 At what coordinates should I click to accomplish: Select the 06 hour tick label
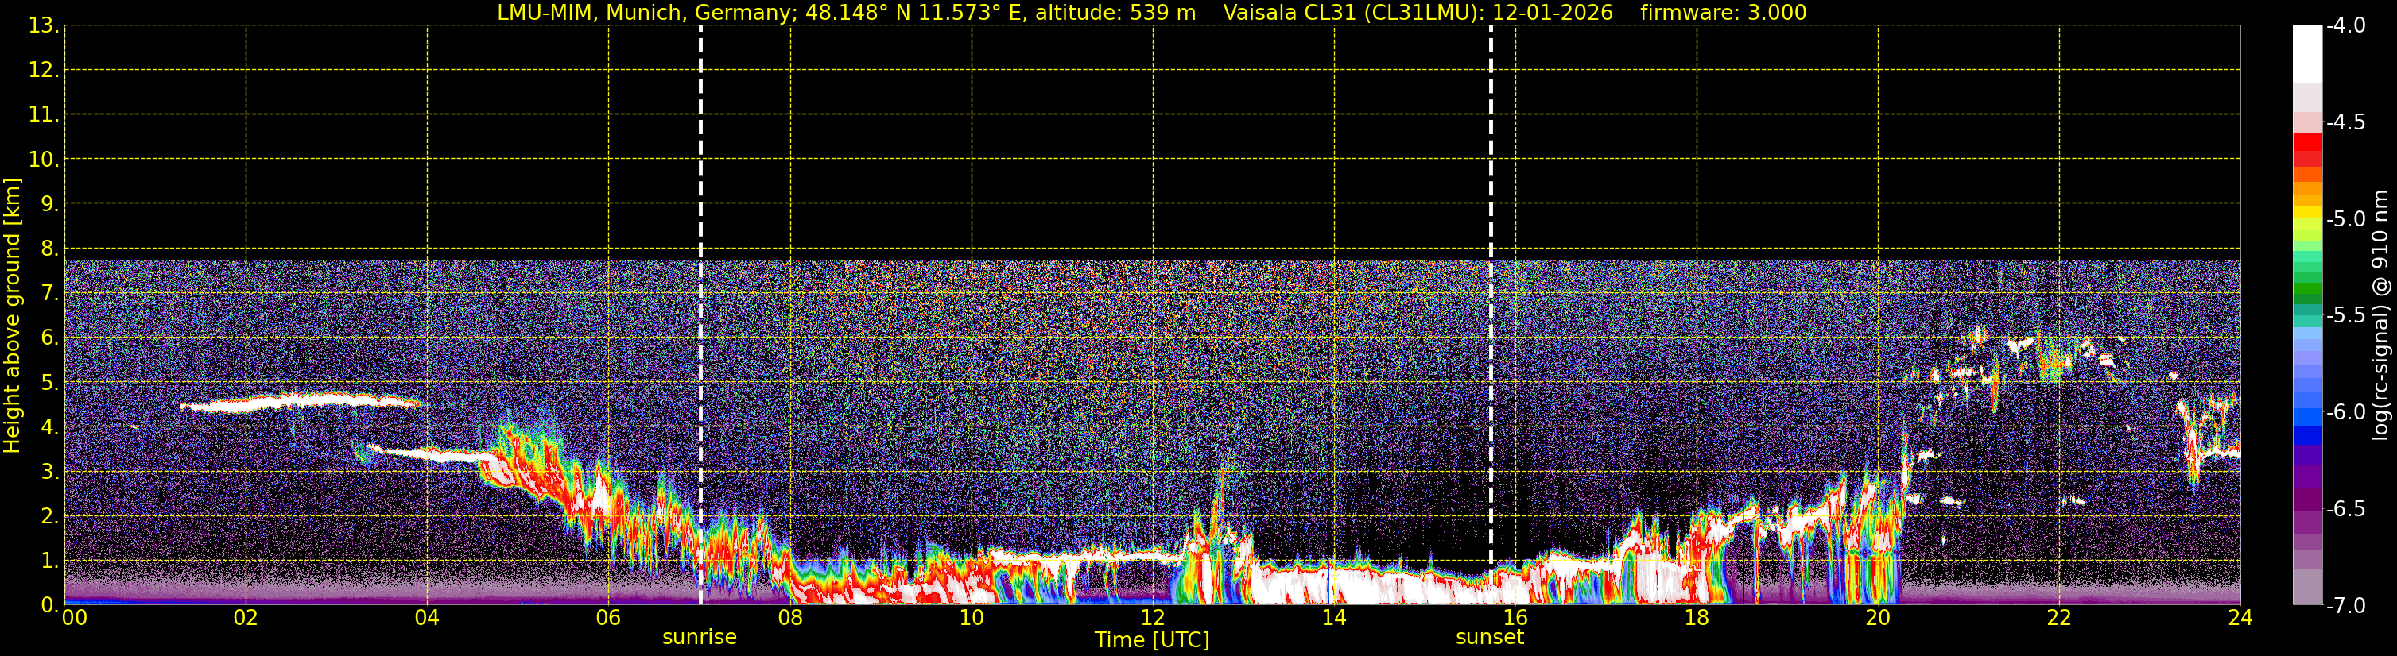point(608,618)
